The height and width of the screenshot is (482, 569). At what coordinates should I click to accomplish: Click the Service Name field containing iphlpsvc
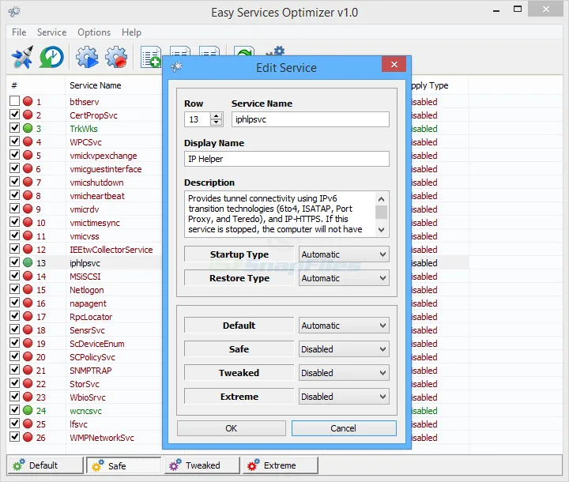point(311,119)
